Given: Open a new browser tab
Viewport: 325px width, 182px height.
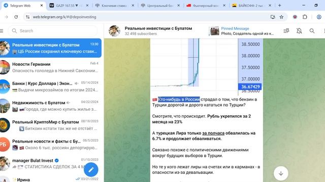Looking at the screenshot, I should pos(280,6).
